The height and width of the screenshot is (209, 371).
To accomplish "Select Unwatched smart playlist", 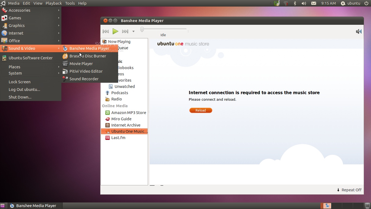I will pos(124,87).
